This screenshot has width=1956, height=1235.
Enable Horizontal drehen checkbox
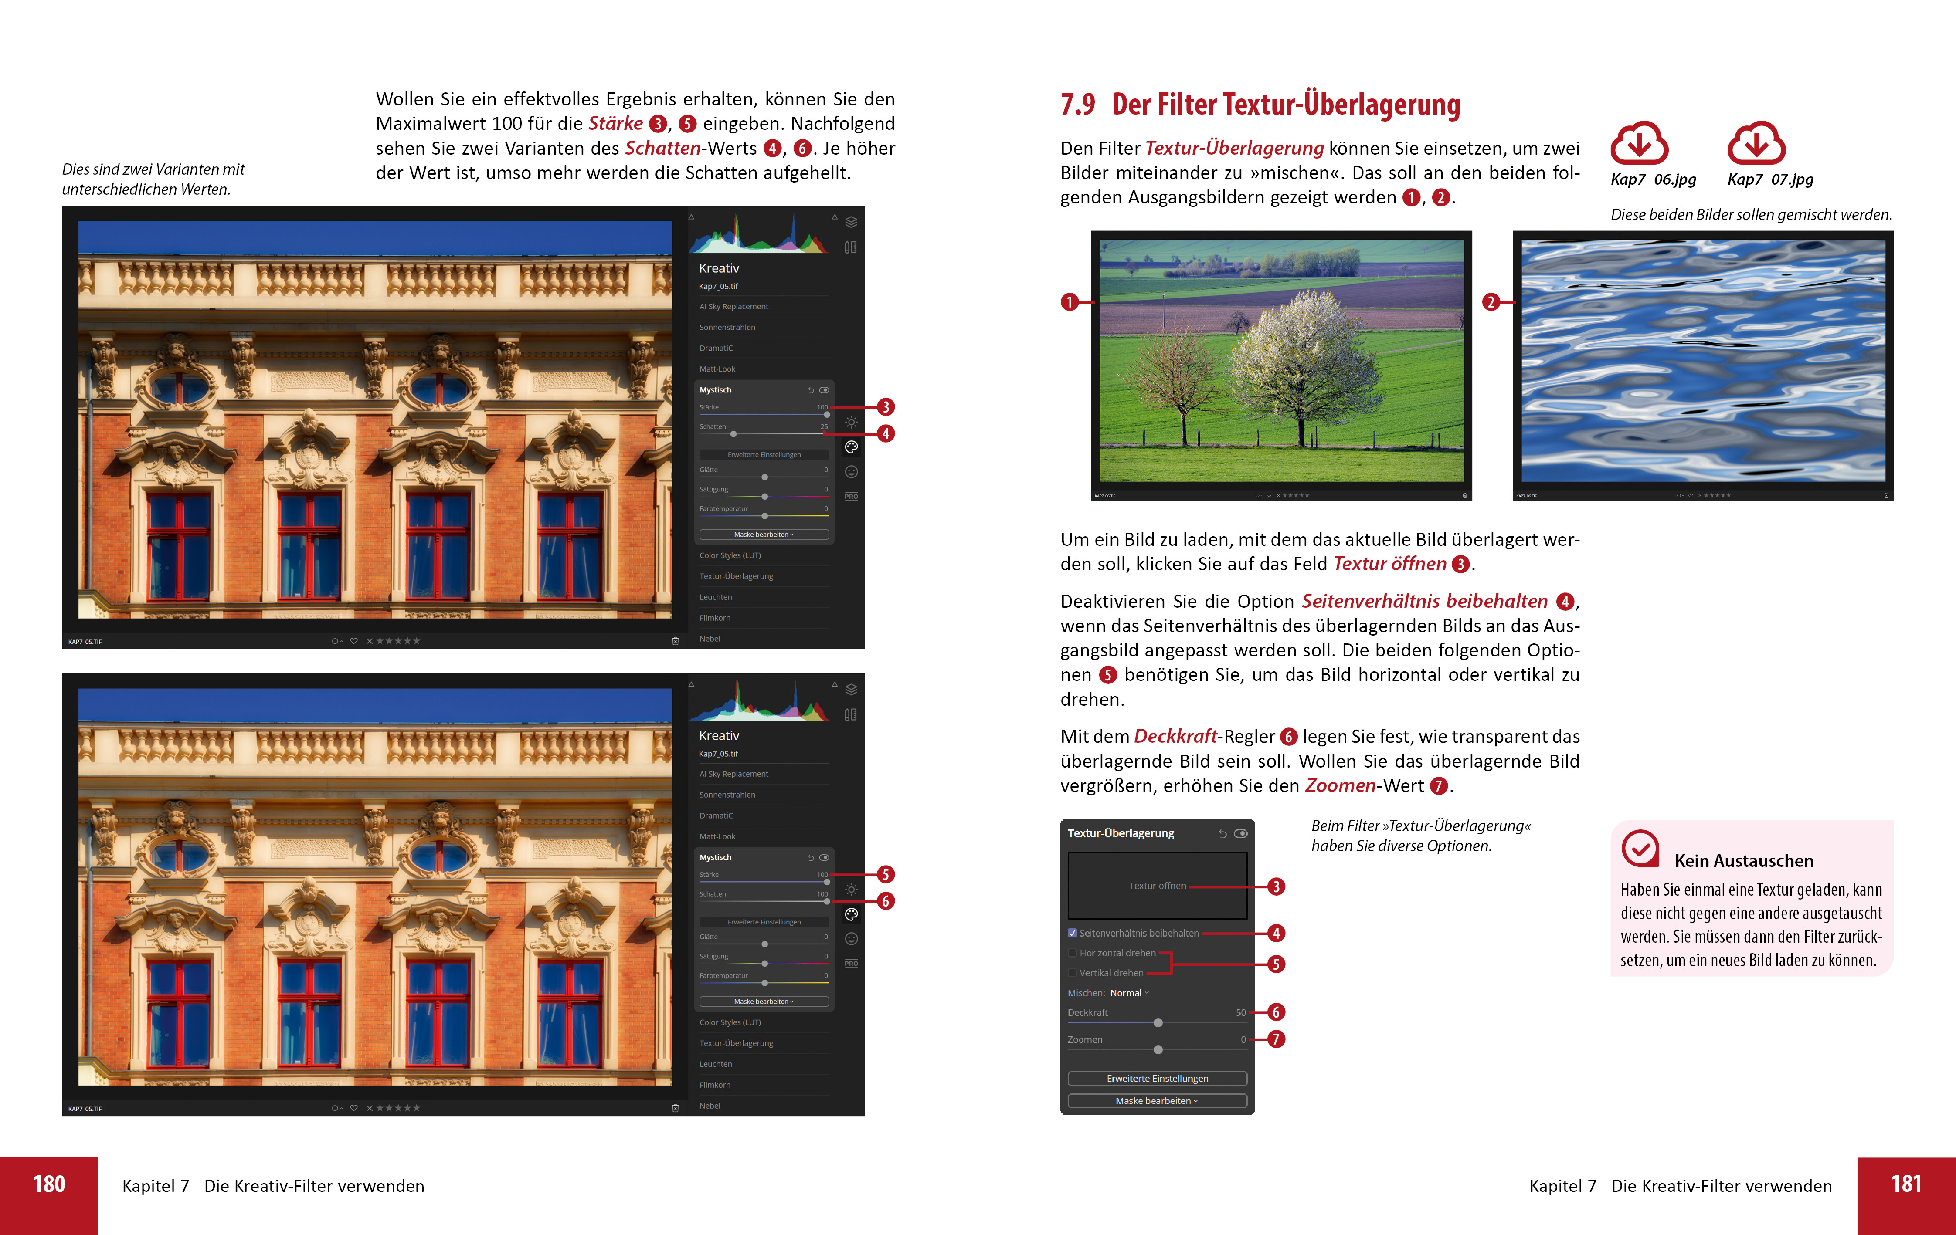point(1072,953)
